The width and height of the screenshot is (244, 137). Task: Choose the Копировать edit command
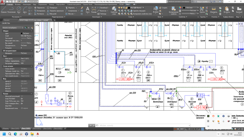coord(40,11)
